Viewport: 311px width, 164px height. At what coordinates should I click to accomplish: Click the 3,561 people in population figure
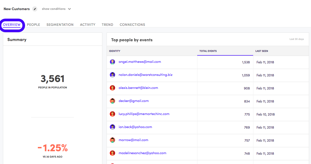tap(52, 79)
